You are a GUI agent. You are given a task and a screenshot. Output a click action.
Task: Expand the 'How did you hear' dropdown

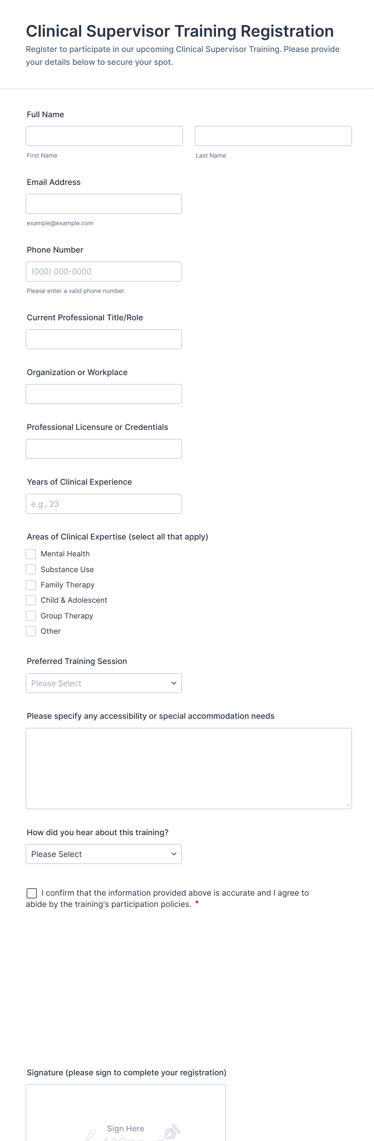tap(103, 854)
